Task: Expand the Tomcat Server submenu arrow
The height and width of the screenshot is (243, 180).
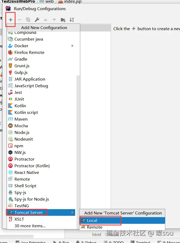Action: point(72,213)
